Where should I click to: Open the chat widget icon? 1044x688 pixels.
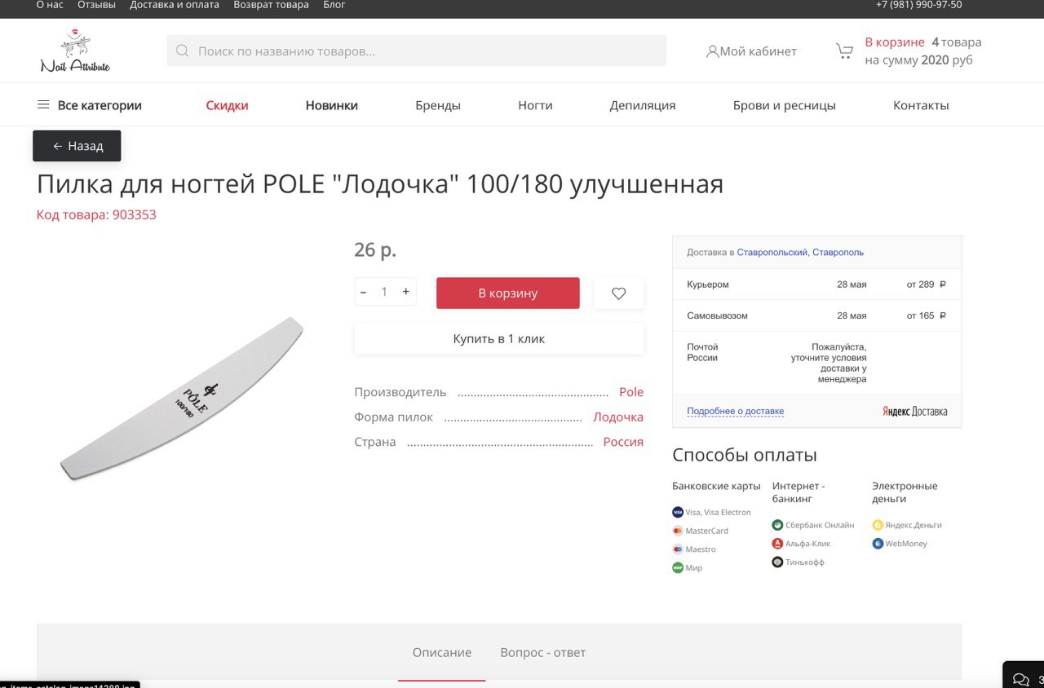tap(1020, 678)
